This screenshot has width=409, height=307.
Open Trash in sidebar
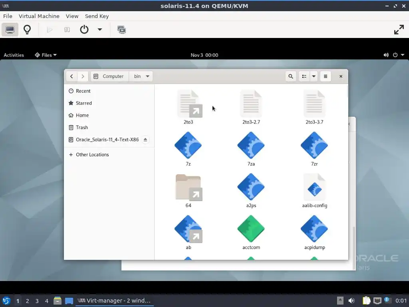point(109,128)
